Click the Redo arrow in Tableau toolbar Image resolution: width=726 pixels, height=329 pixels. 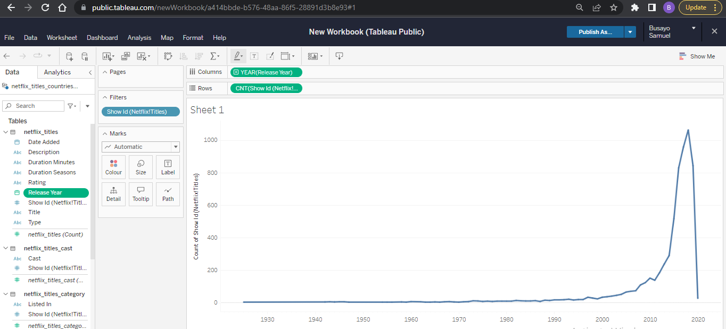pyautogui.click(x=22, y=56)
